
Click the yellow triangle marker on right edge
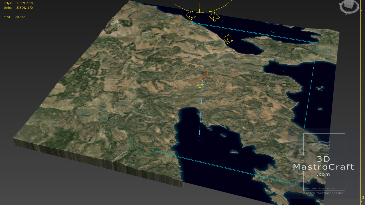(x=362, y=198)
